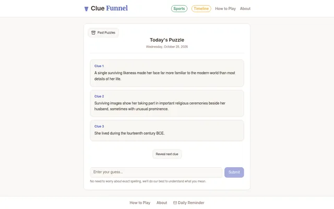Click the footer How to Play link
The height and width of the screenshot is (209, 334).
click(140, 203)
